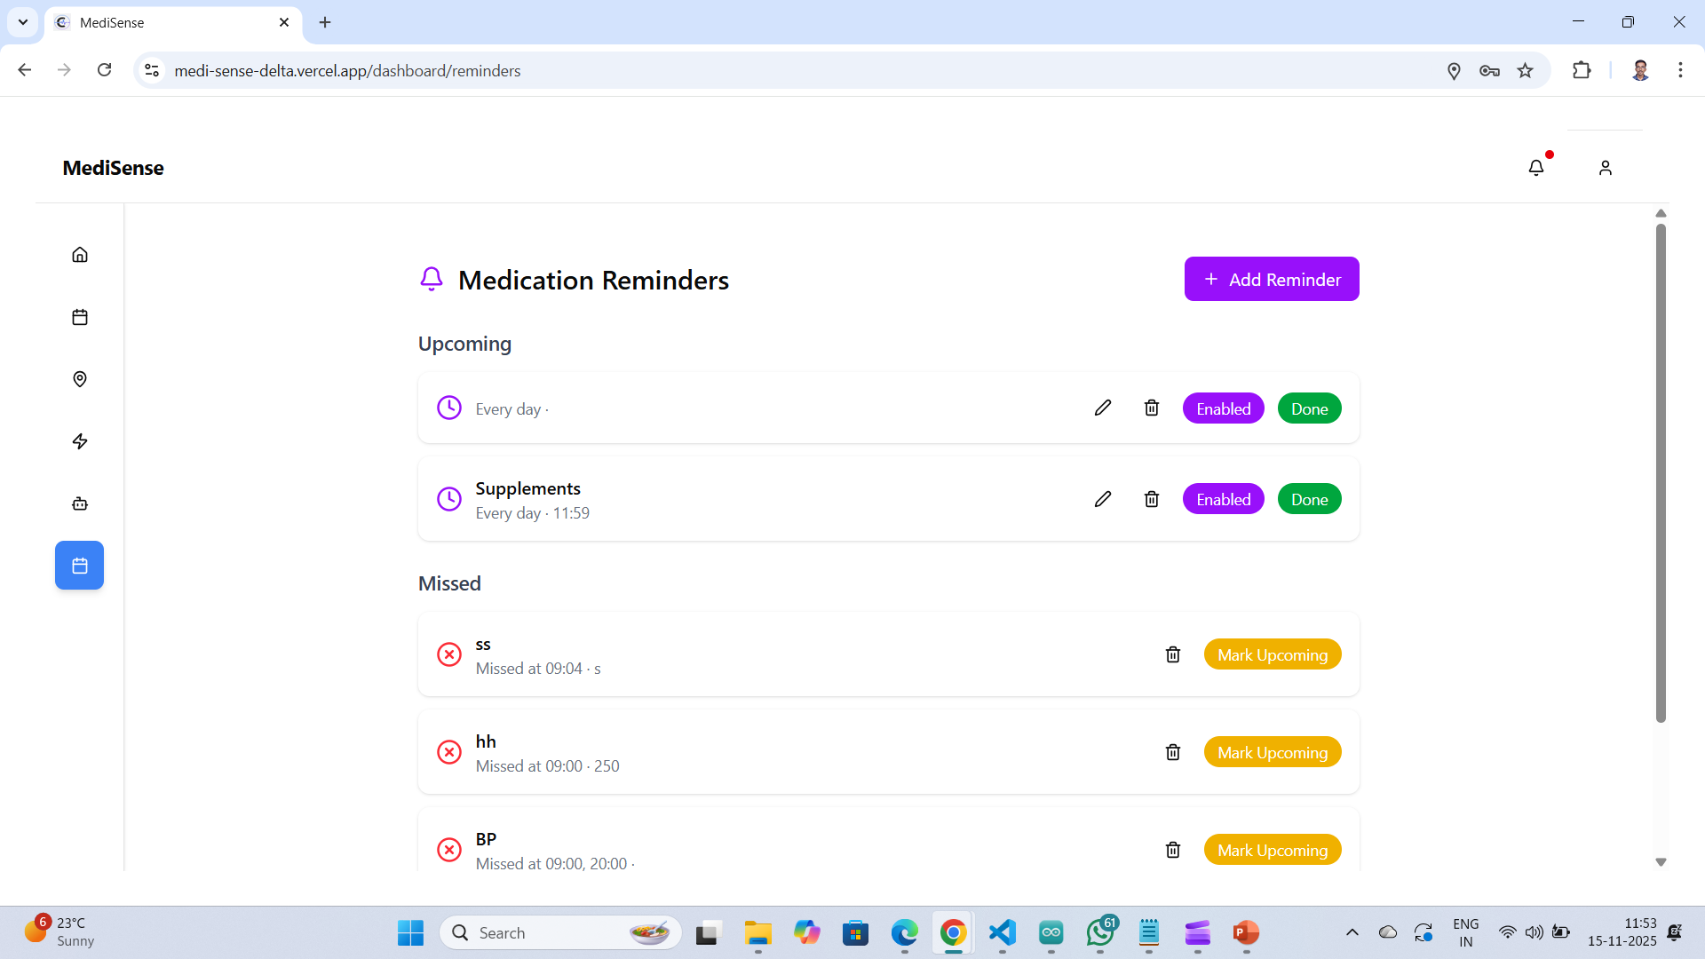Toggle Enabled on the Every day reminder
The width and height of the screenshot is (1705, 959).
(1223, 408)
